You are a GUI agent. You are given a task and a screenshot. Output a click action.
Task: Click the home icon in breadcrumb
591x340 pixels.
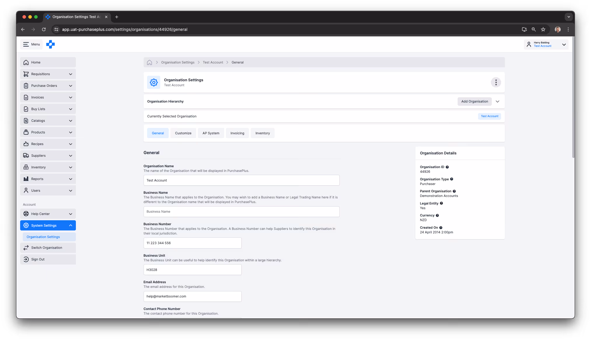coord(149,62)
